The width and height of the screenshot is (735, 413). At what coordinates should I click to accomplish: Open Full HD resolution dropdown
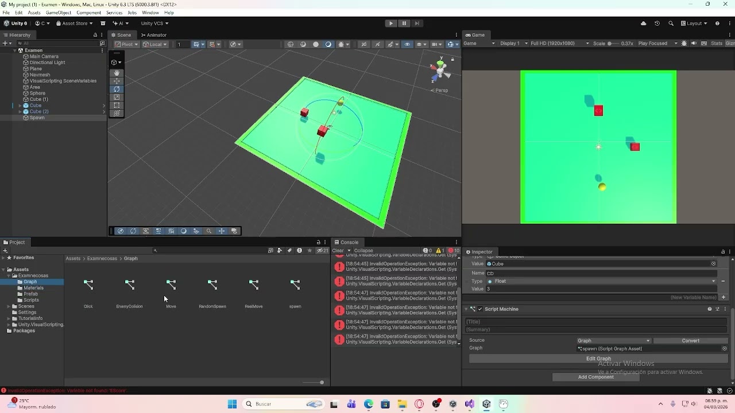click(560, 44)
